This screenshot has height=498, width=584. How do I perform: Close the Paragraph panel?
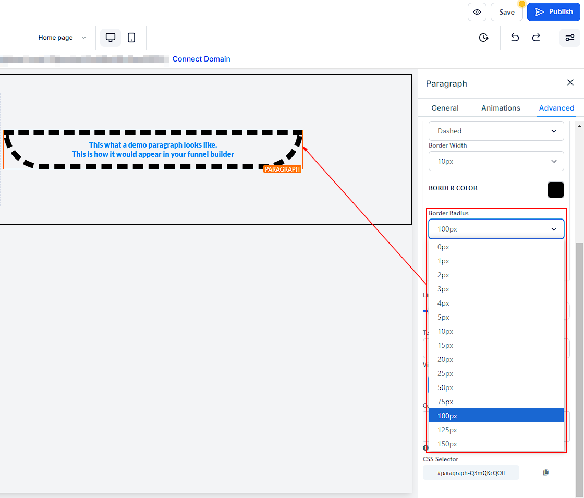pos(570,83)
